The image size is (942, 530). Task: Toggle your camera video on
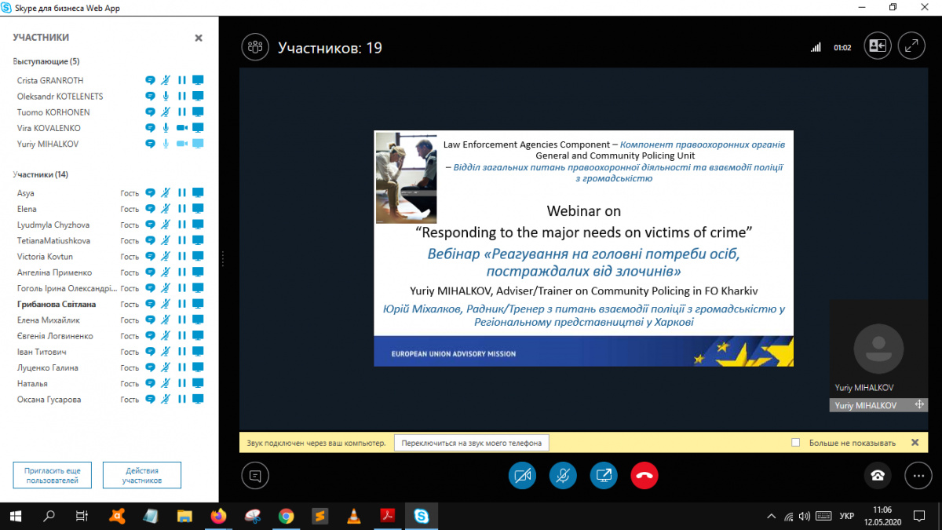click(x=522, y=475)
